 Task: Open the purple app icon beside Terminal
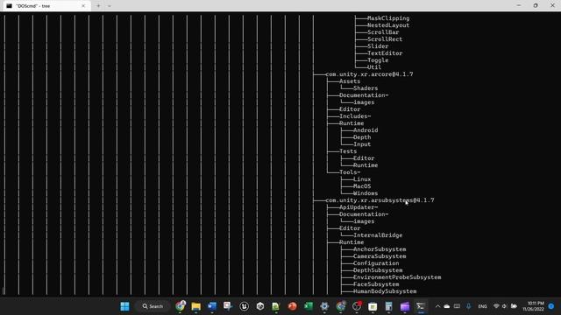coord(405,306)
